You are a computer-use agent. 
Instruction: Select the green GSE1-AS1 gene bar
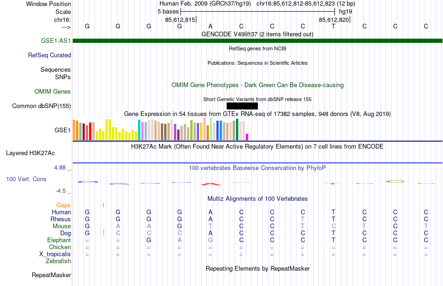257,41
